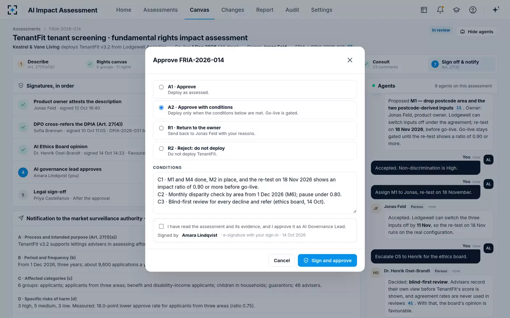Open the Changes tab
This screenshot has height=318, width=510.
click(x=233, y=10)
